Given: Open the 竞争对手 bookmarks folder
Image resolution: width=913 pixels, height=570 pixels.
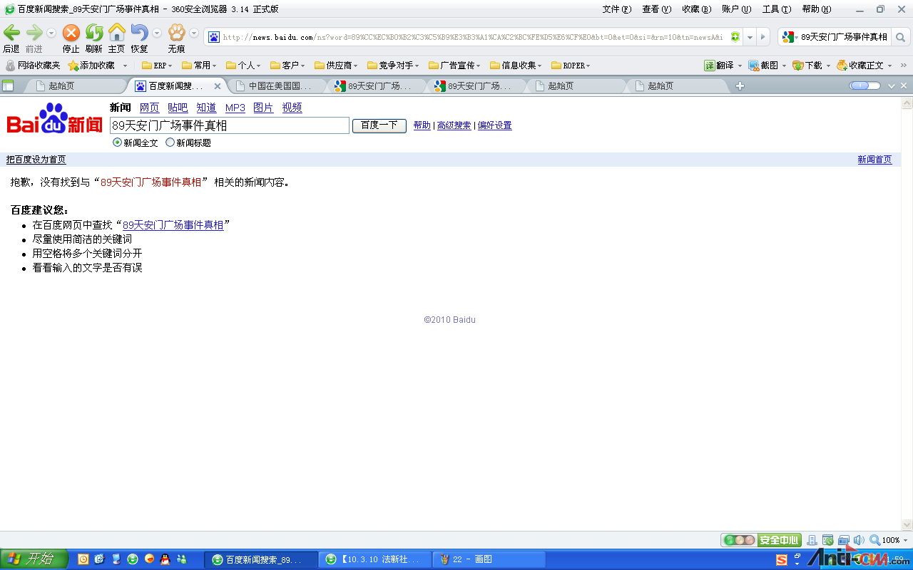Looking at the screenshot, I should (392, 66).
